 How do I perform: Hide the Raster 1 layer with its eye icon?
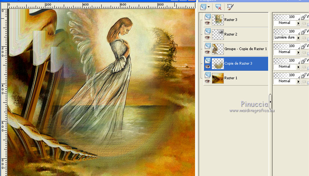[x=207, y=81]
